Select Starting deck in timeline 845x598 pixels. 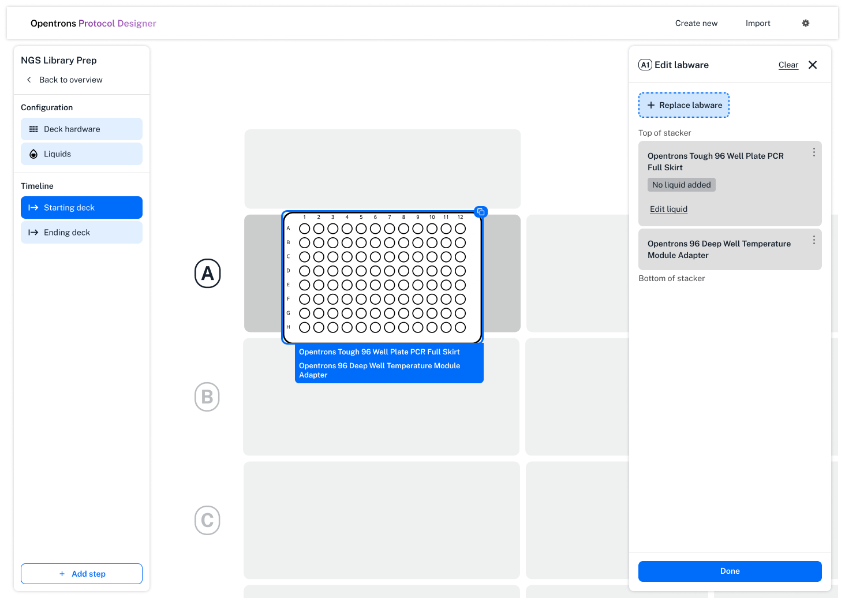[x=81, y=208]
